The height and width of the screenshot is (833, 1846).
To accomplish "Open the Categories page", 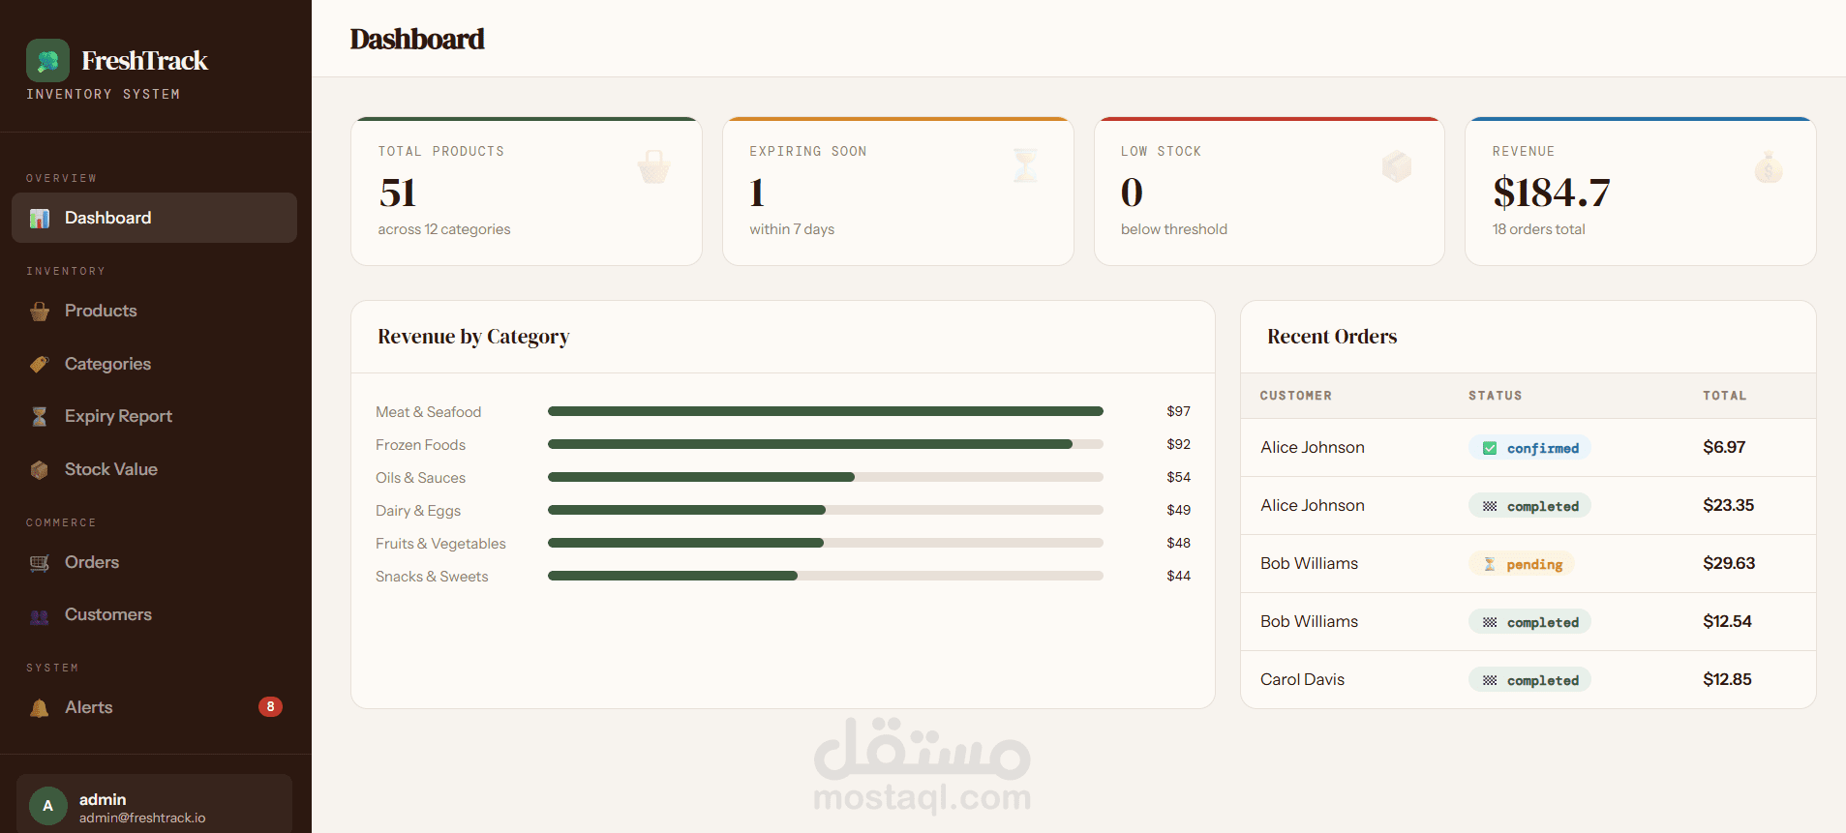I will pos(155,364).
